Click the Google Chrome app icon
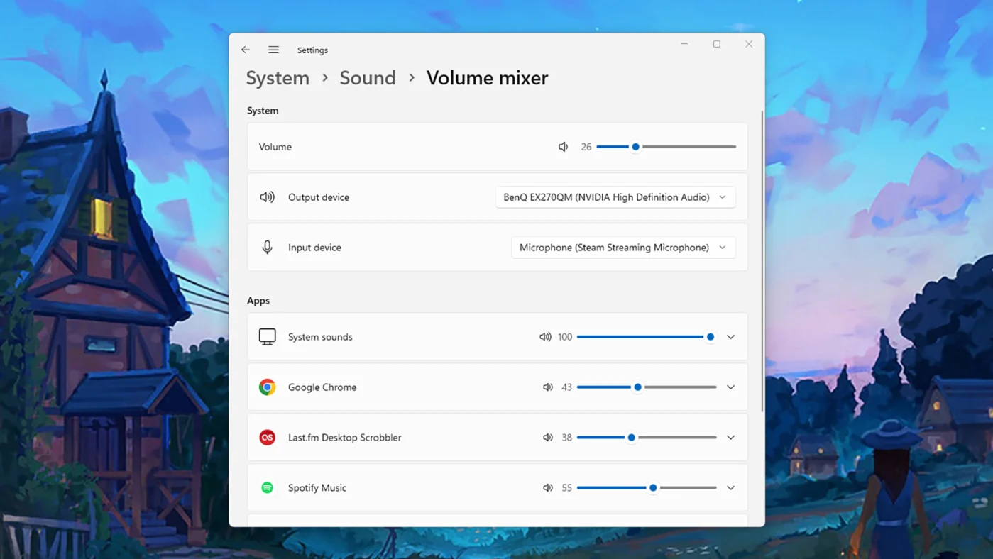Viewport: 993px width, 559px height. (x=267, y=387)
